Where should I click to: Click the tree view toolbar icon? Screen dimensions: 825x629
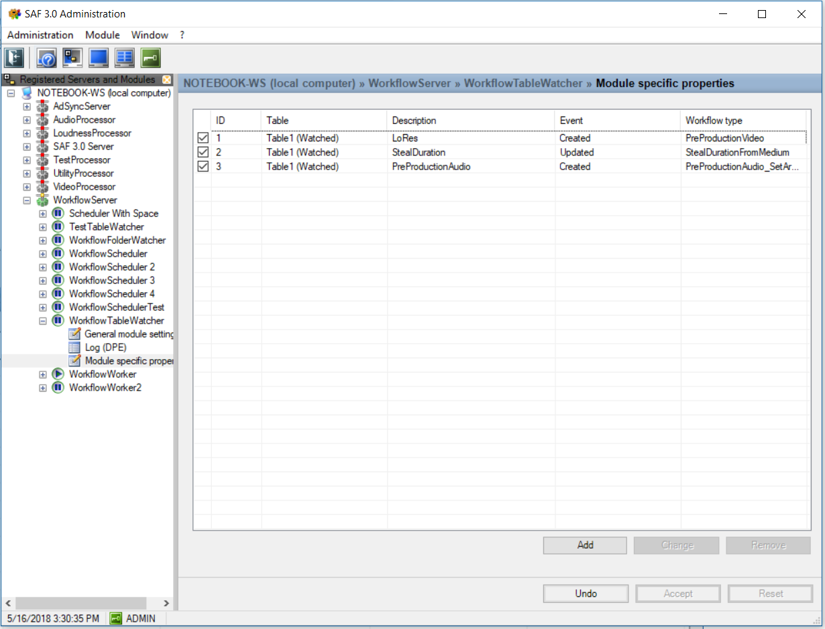pyautogui.click(x=72, y=58)
